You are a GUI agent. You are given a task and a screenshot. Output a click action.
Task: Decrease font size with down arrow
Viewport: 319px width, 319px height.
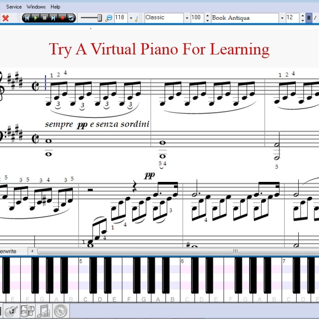302,20
